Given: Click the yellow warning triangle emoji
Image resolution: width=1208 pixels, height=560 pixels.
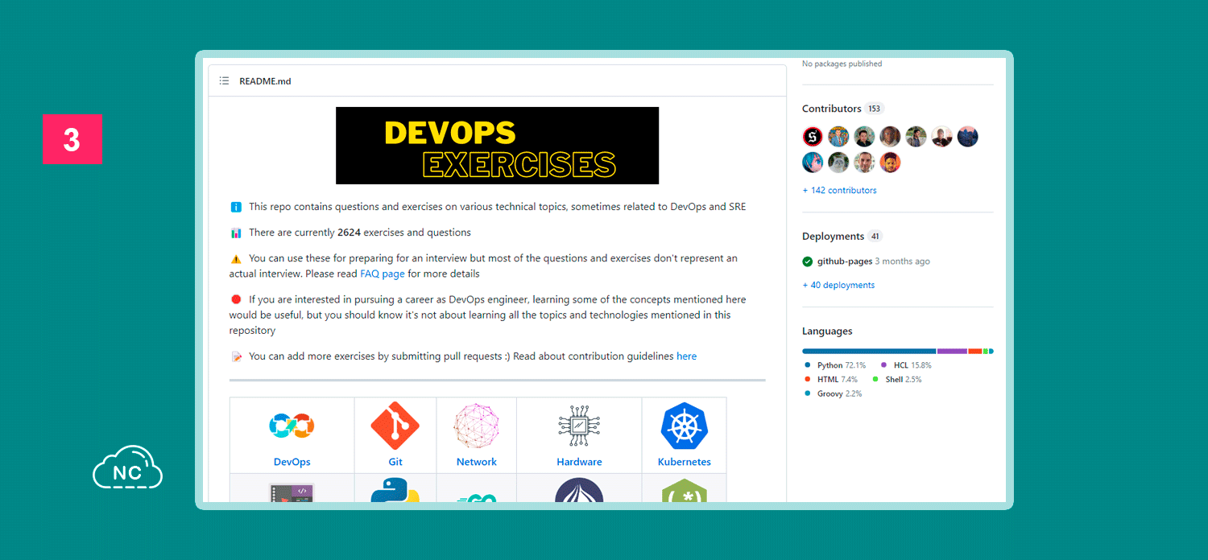Looking at the screenshot, I should 236,258.
